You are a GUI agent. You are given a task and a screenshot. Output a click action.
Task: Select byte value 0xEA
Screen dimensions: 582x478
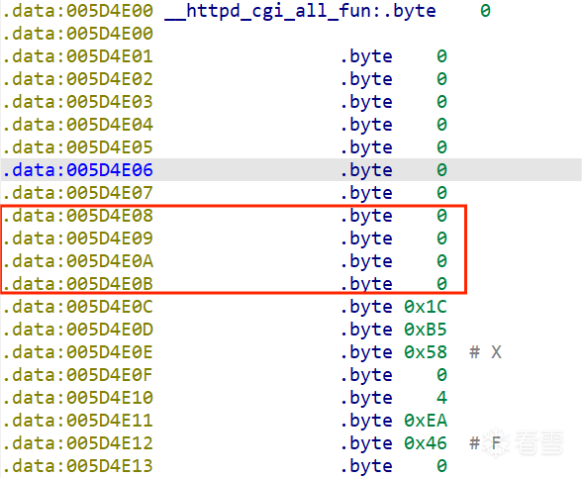coord(426,421)
